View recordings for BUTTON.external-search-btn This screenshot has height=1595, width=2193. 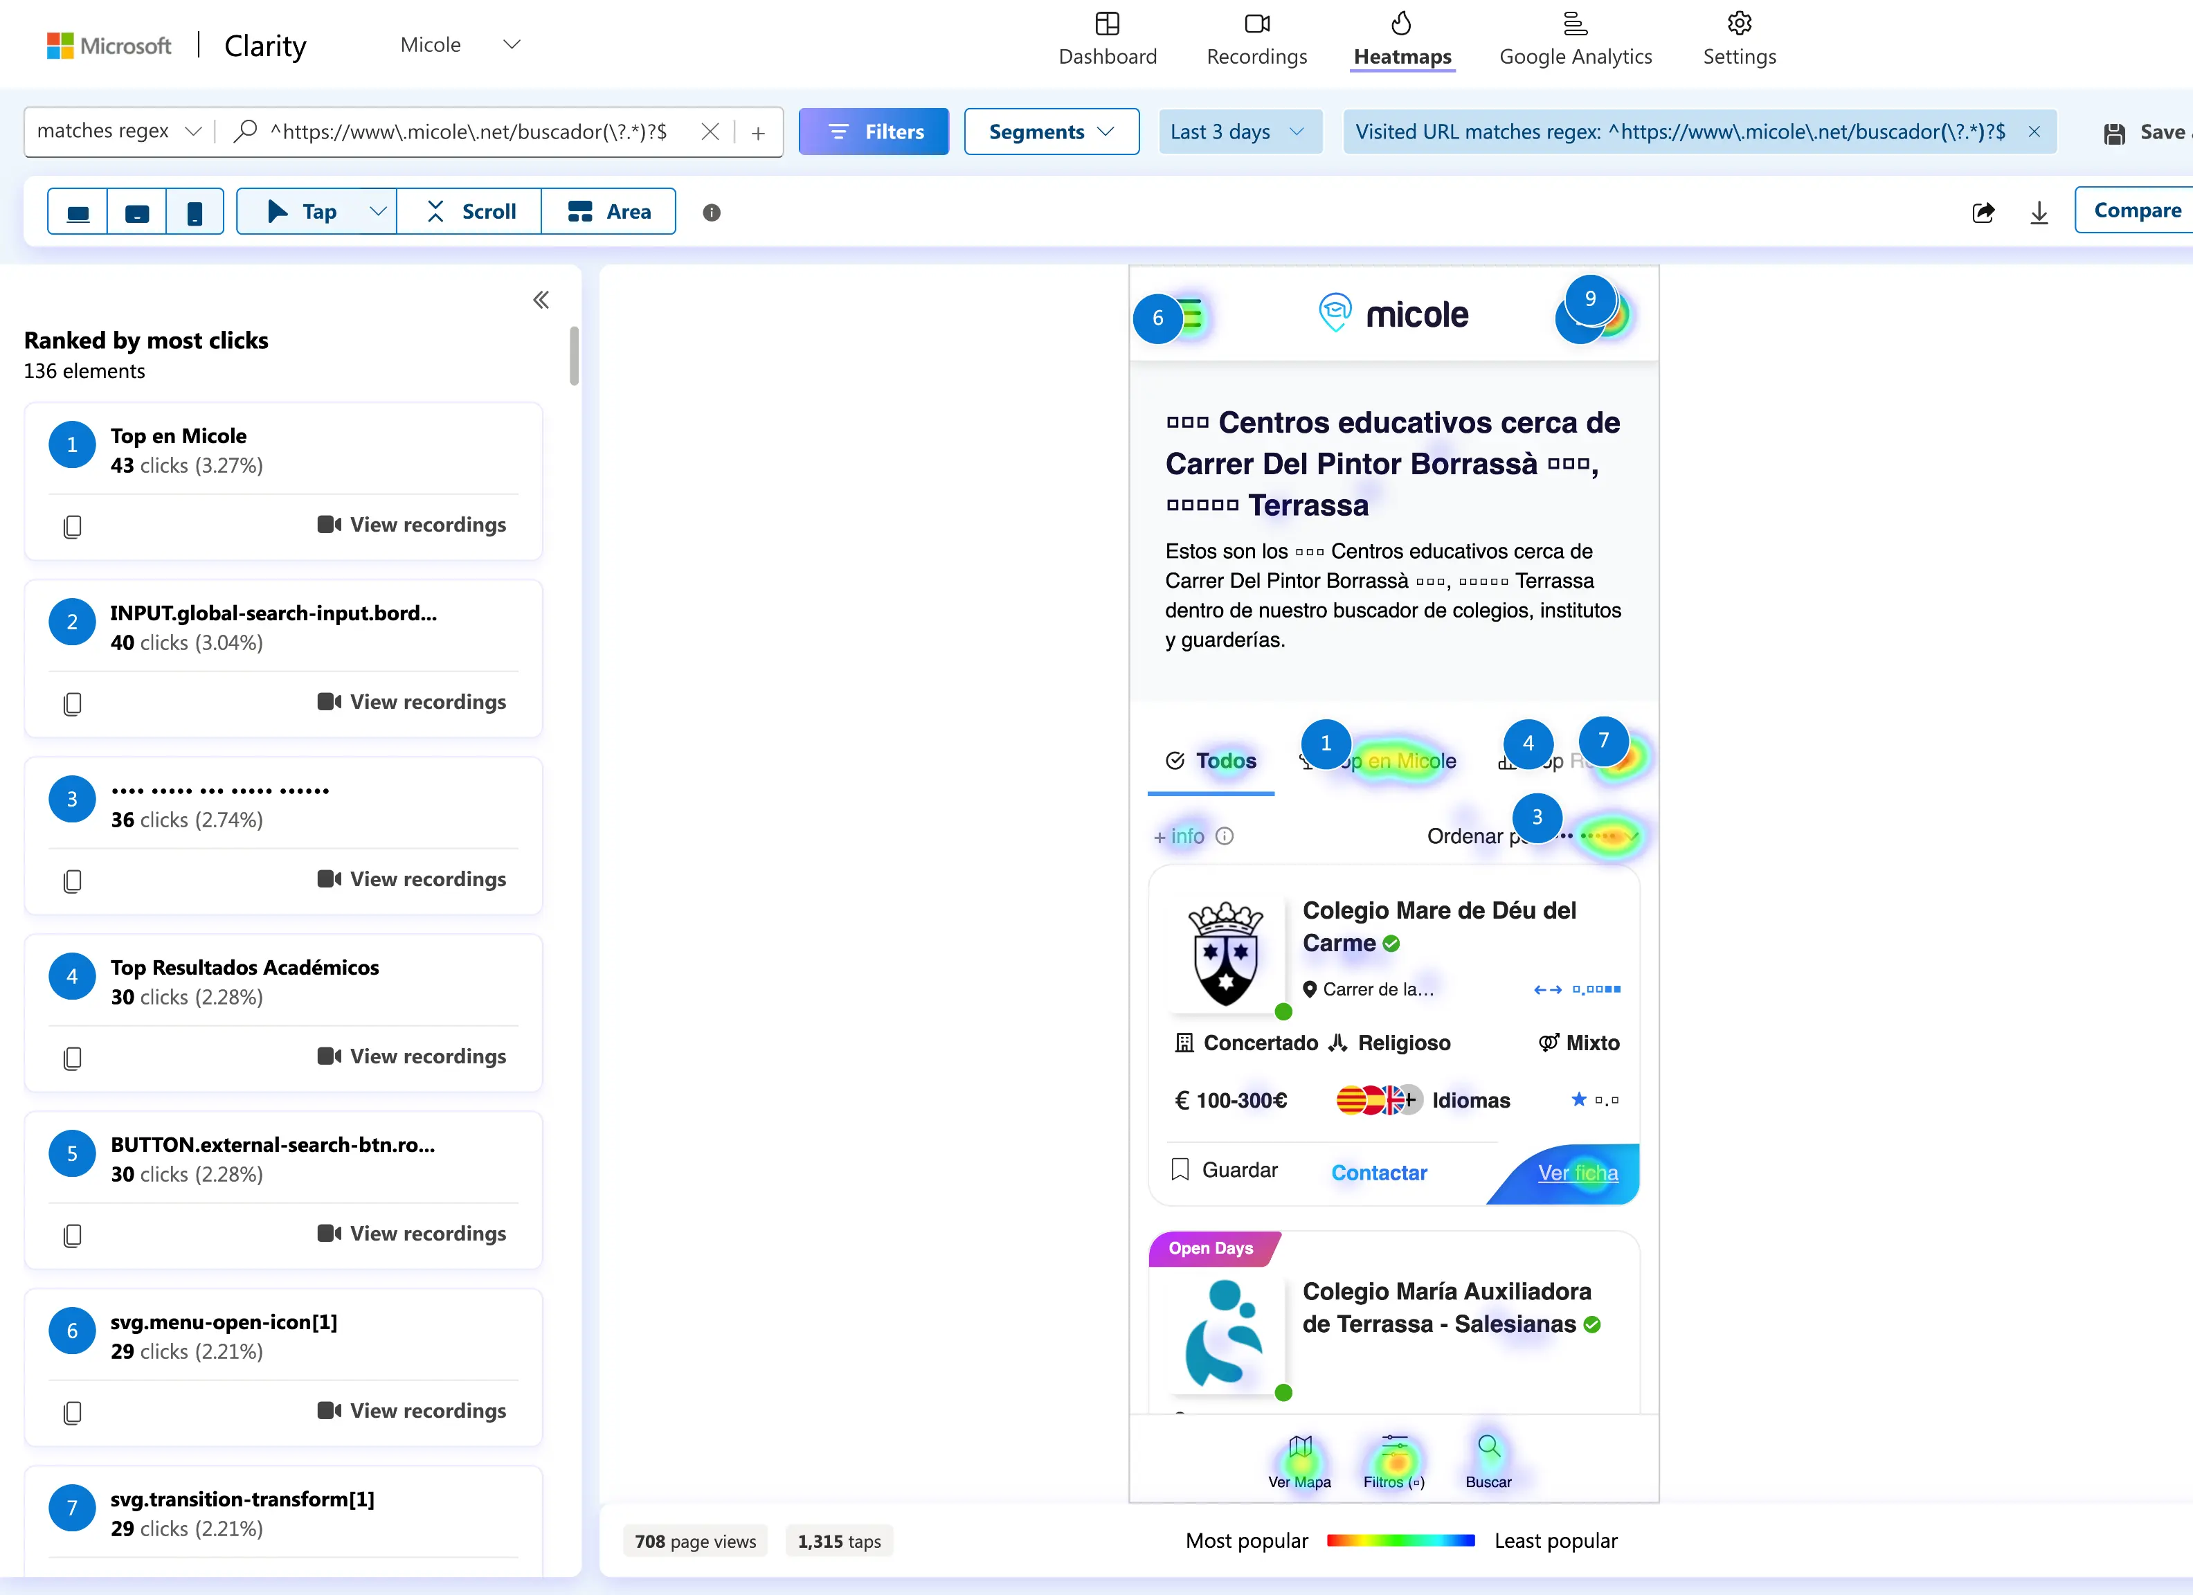(x=412, y=1233)
